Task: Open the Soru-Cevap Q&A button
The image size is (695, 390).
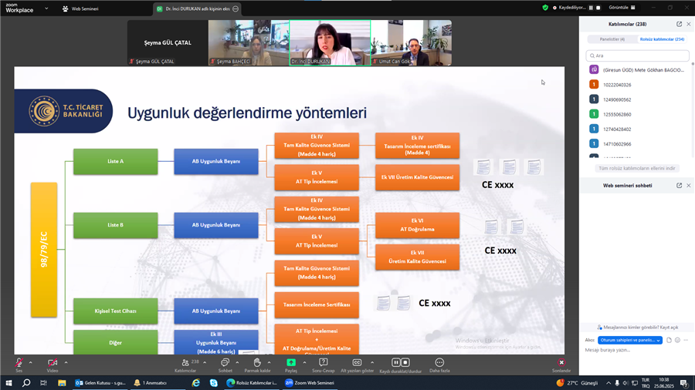Action: click(x=323, y=364)
